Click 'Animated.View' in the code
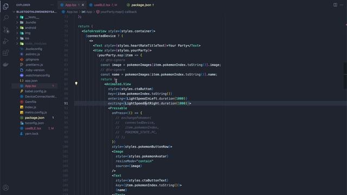 (118, 84)
